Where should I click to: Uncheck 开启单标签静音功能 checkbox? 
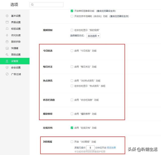(72, 11)
